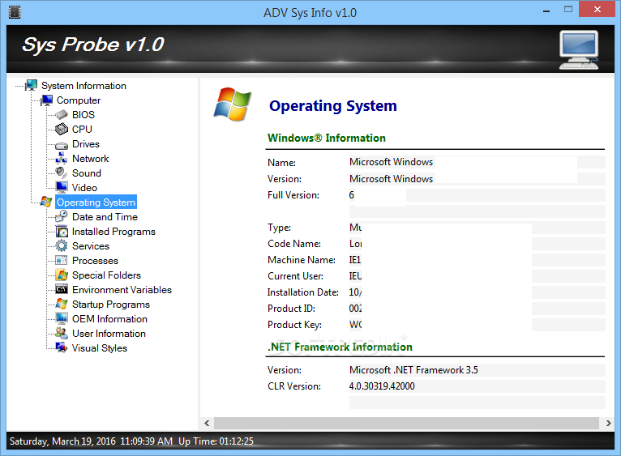Open Date and Time entry

(105, 217)
